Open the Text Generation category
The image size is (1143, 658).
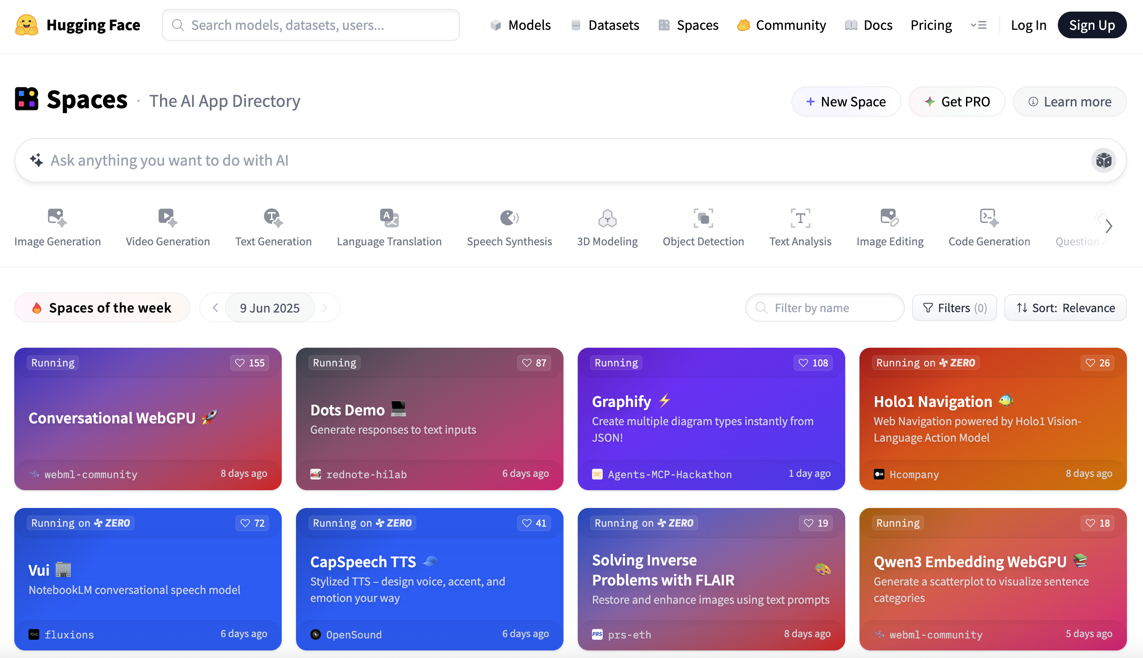pyautogui.click(x=273, y=228)
